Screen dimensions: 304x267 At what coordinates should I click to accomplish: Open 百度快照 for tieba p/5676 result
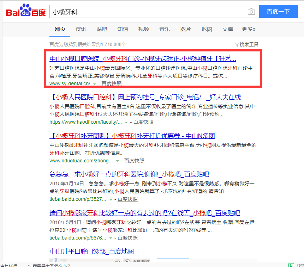127,238
